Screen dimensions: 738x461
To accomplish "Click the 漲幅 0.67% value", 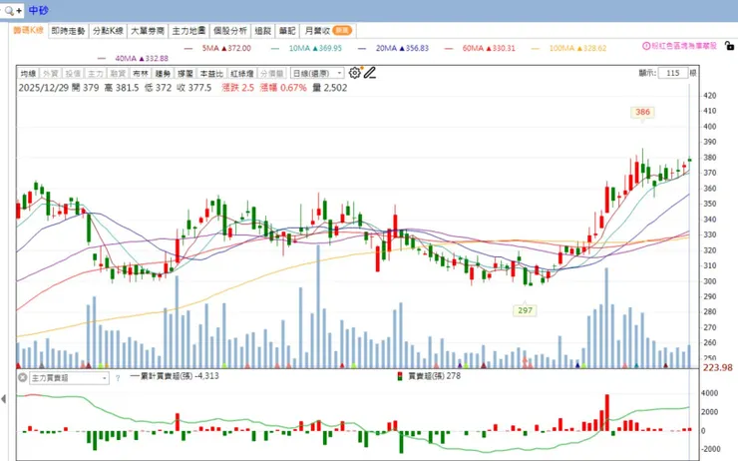I will coord(283,88).
